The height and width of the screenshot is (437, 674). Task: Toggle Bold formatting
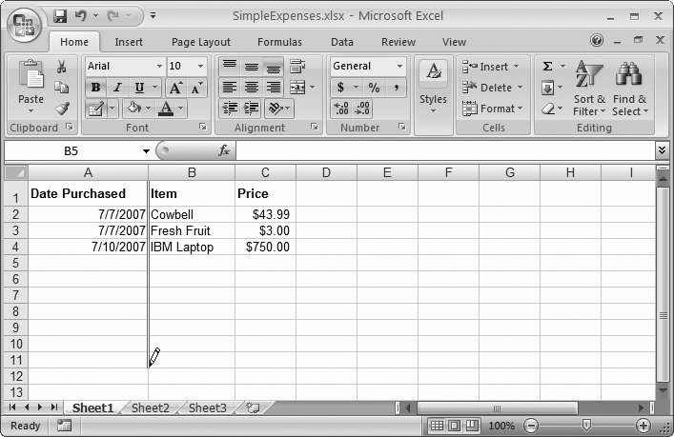(96, 88)
